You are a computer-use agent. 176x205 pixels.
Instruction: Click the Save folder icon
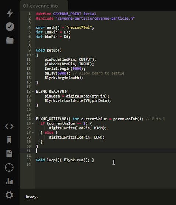tap(10, 40)
